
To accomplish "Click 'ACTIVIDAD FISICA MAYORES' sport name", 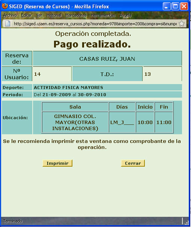I will pyautogui.click(x=69, y=87).
